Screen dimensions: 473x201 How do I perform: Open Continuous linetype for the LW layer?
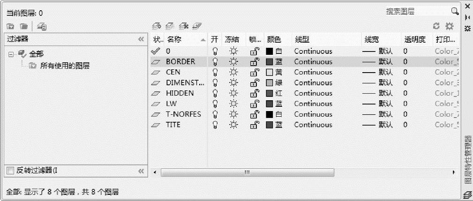click(313, 104)
